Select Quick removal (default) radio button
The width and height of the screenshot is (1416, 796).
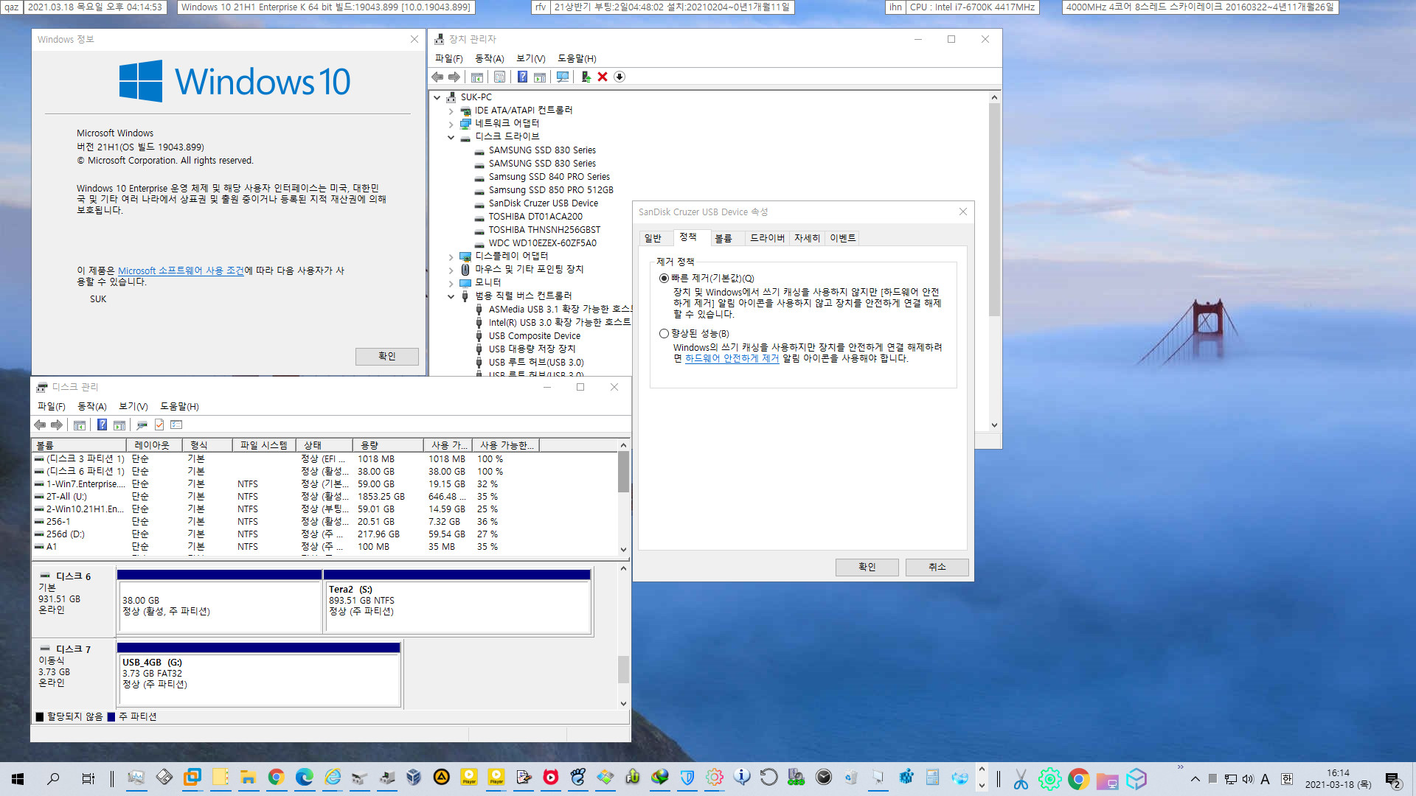coord(664,279)
